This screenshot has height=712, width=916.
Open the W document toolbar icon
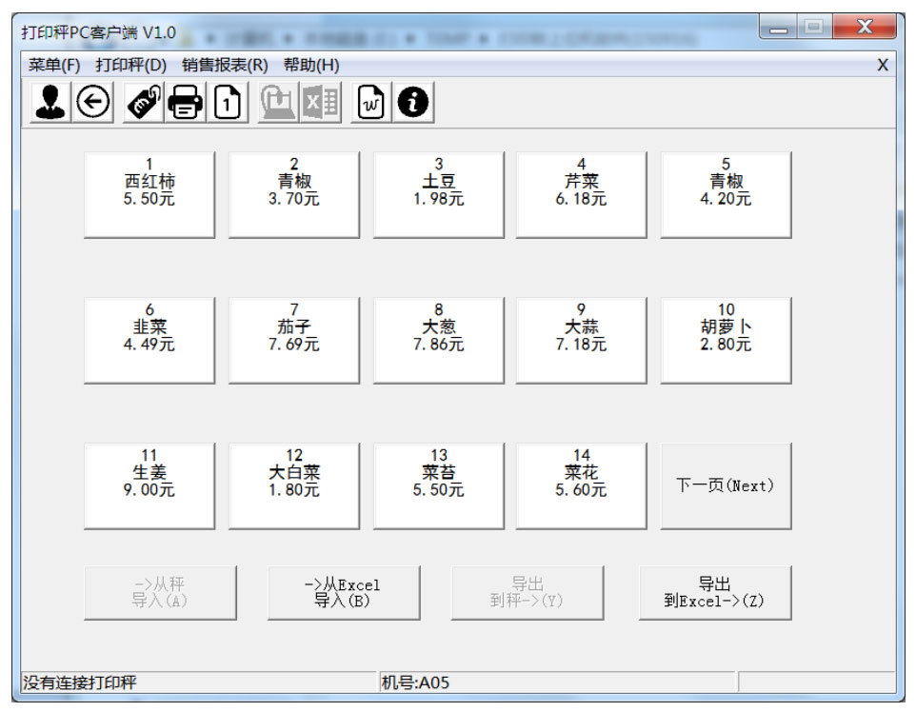tap(372, 102)
